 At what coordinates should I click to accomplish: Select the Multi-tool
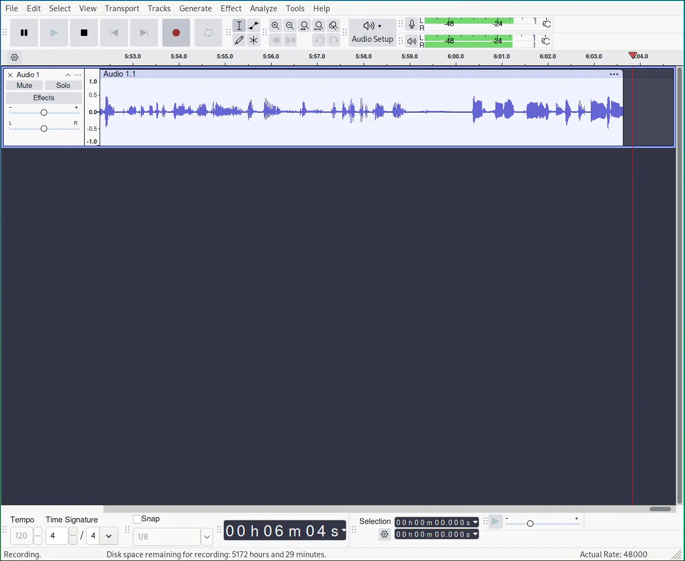253,39
